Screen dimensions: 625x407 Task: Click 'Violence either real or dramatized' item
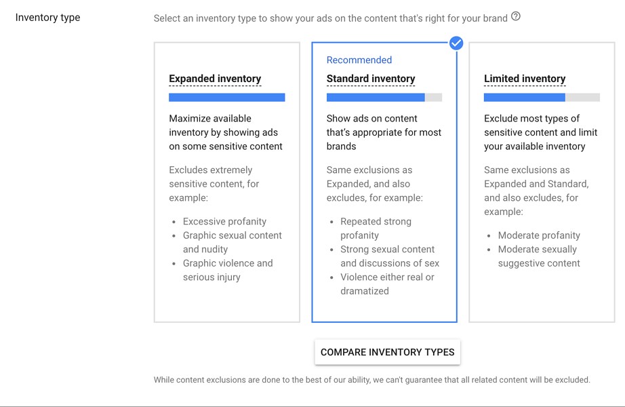point(387,284)
